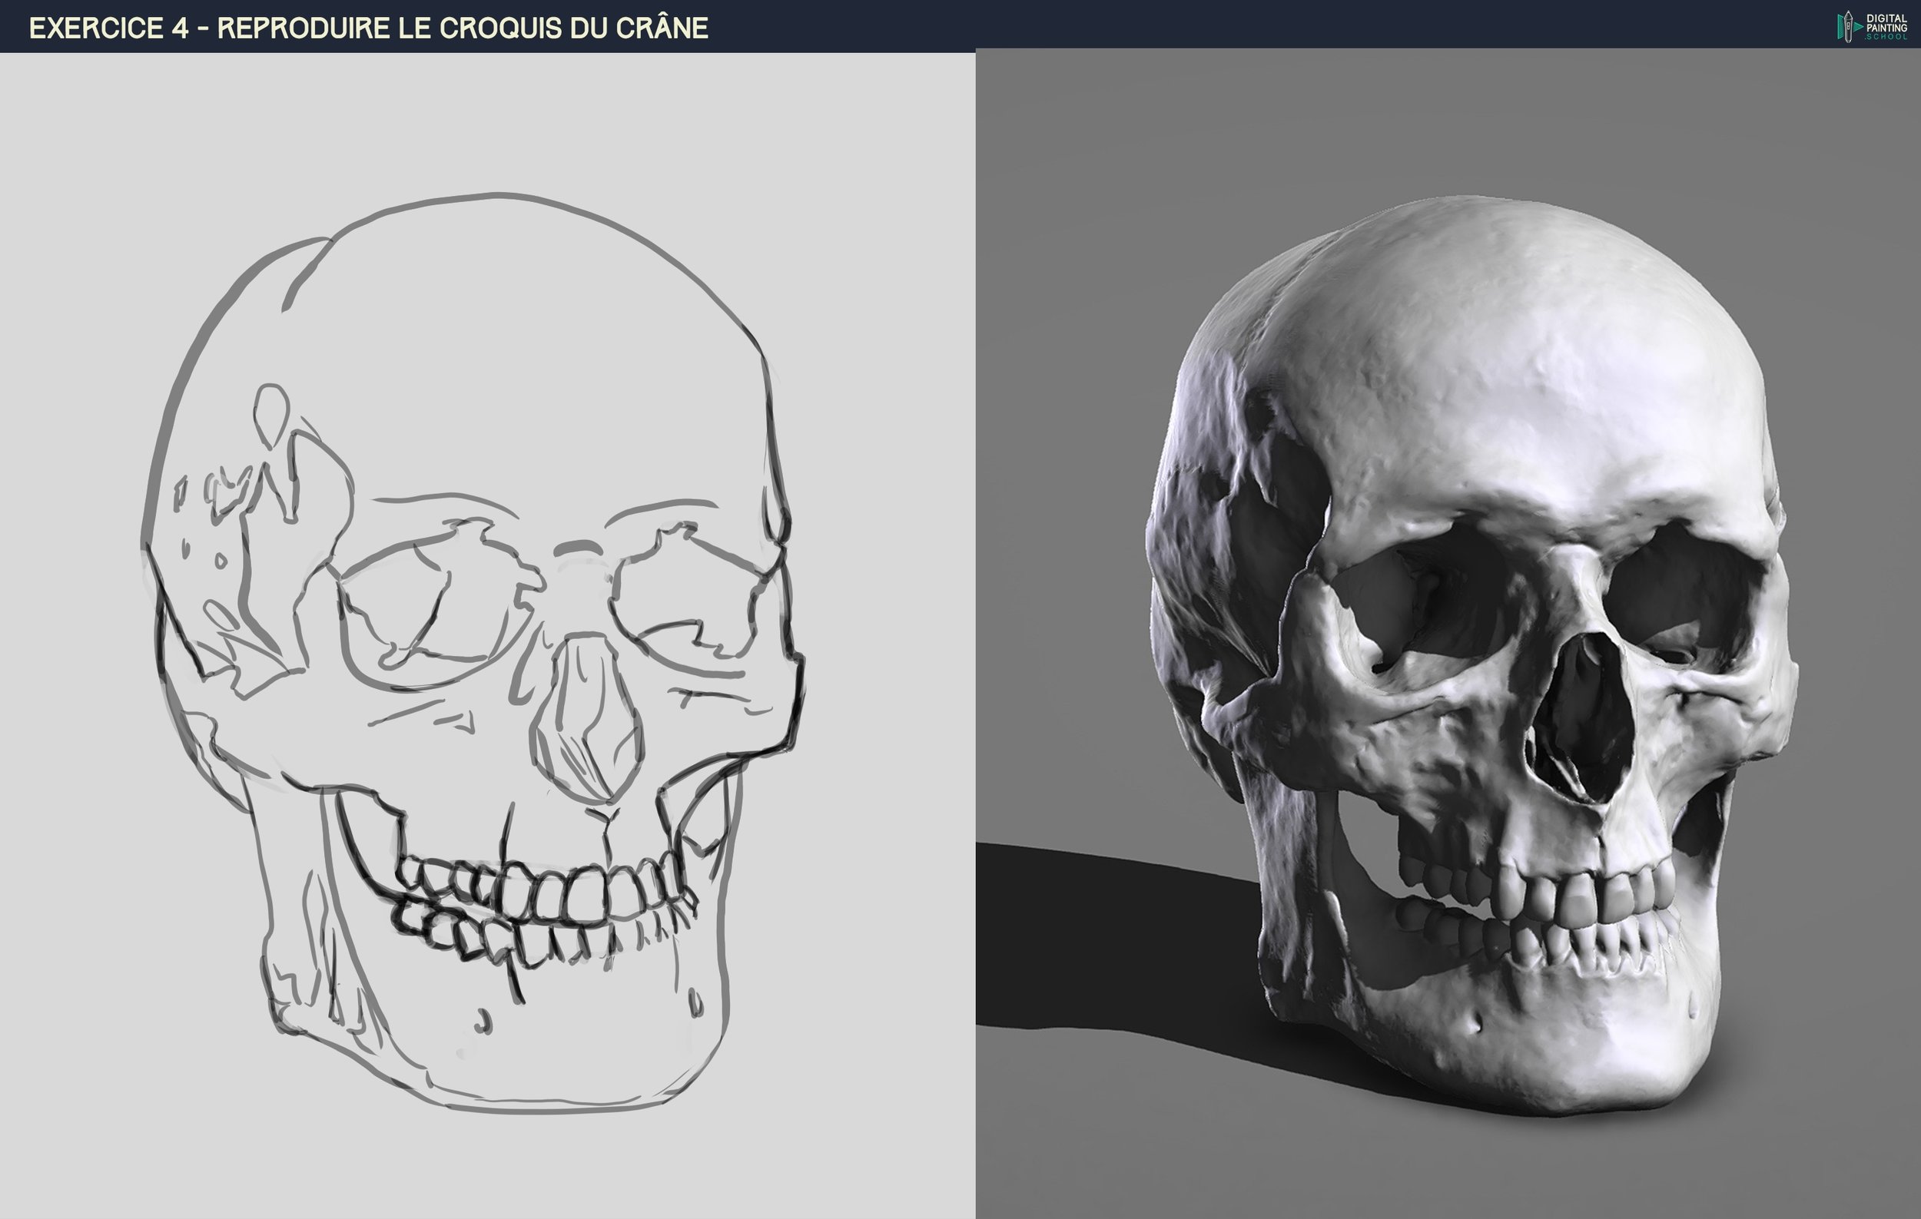Click the small chin hole on sketch jaw
1921x1219 pixels.
[x=483, y=1022]
